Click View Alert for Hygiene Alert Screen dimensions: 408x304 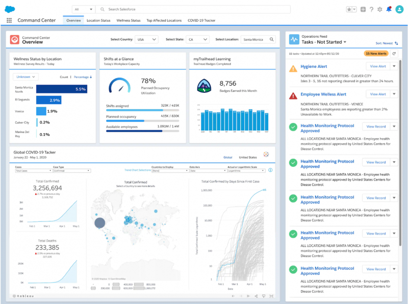pyautogui.click(x=378, y=66)
